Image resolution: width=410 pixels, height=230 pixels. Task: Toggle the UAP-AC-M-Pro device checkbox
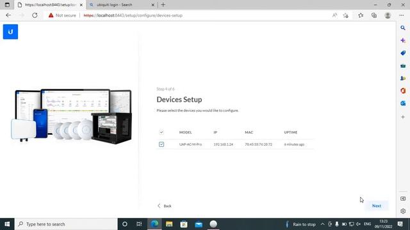click(x=161, y=144)
